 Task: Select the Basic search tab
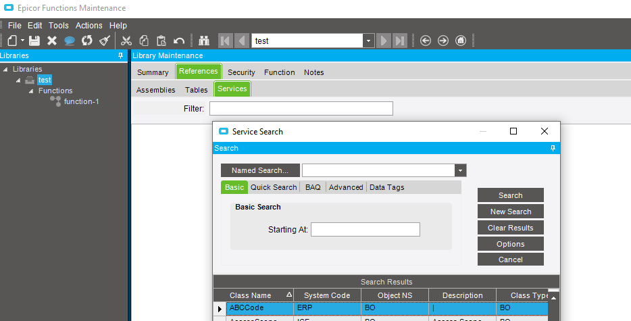pos(234,187)
